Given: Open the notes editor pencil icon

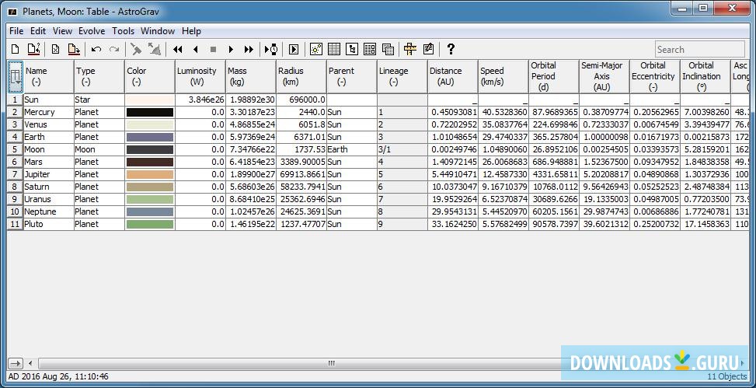Looking at the screenshot, I should pos(428,49).
